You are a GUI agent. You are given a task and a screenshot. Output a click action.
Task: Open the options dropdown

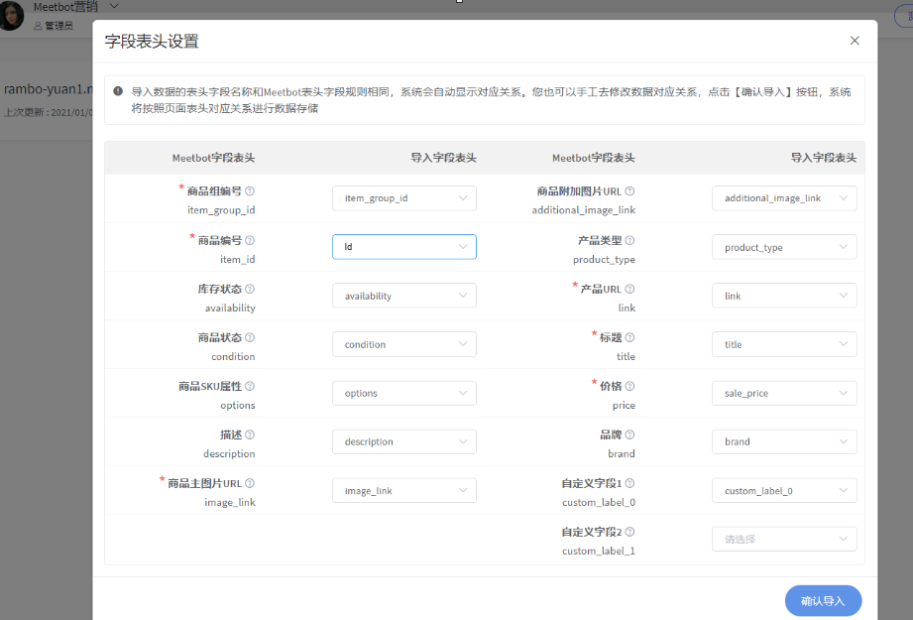pyautogui.click(x=404, y=393)
